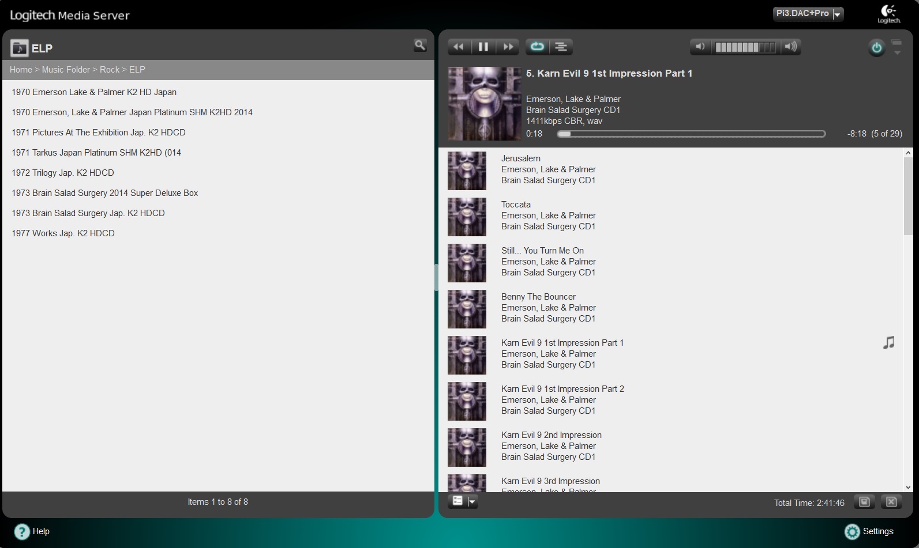919x548 pixels.
Task: Open 1970 Emerson Lake & Palmer K2 HD Japan
Action: pos(94,92)
